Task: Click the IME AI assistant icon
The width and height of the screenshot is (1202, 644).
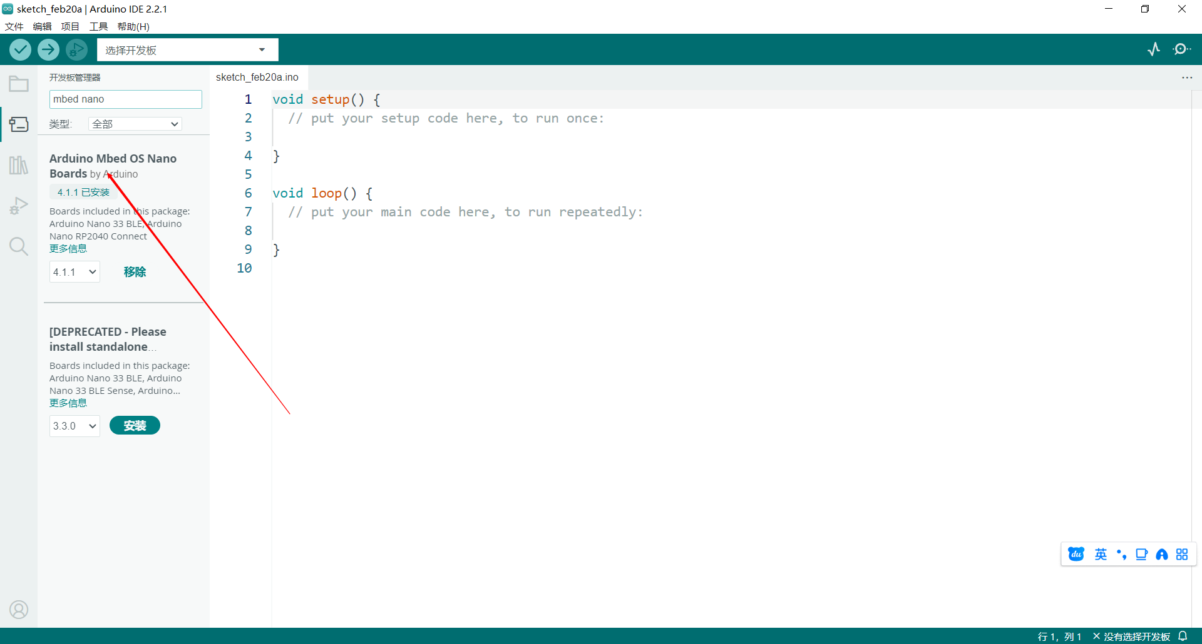Action: pos(1162,555)
